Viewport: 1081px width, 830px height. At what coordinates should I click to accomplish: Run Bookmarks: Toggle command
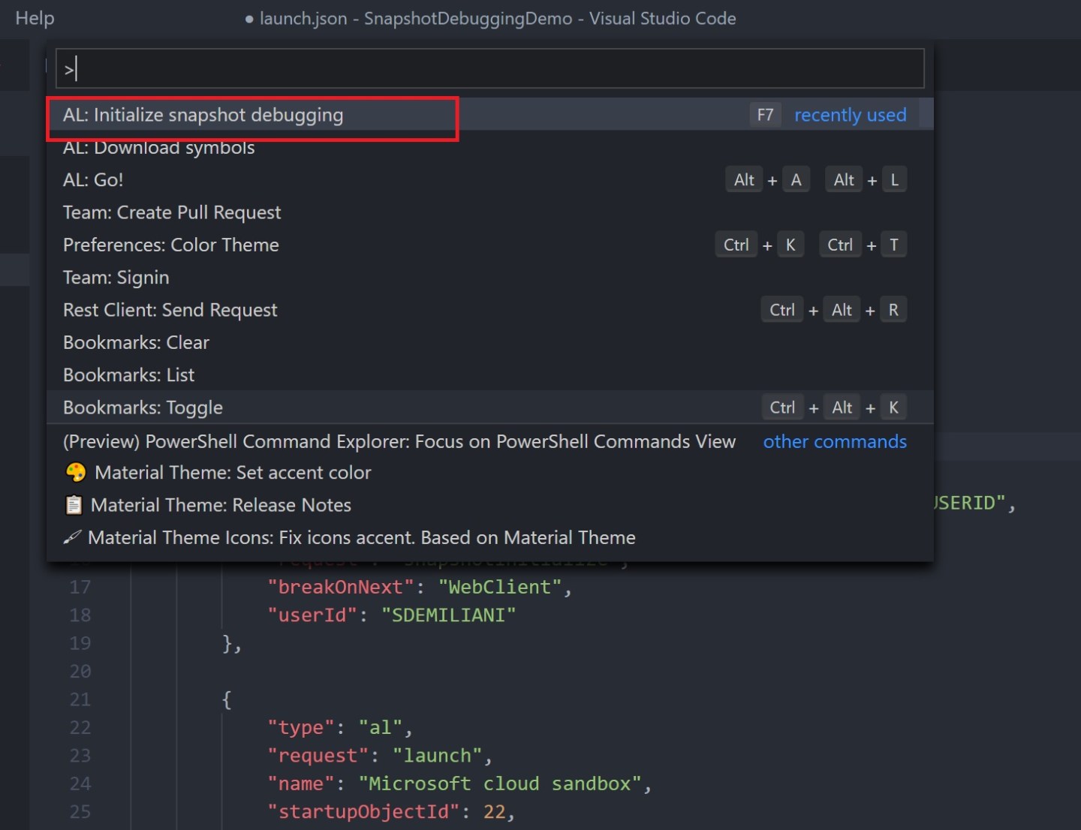tap(490, 407)
